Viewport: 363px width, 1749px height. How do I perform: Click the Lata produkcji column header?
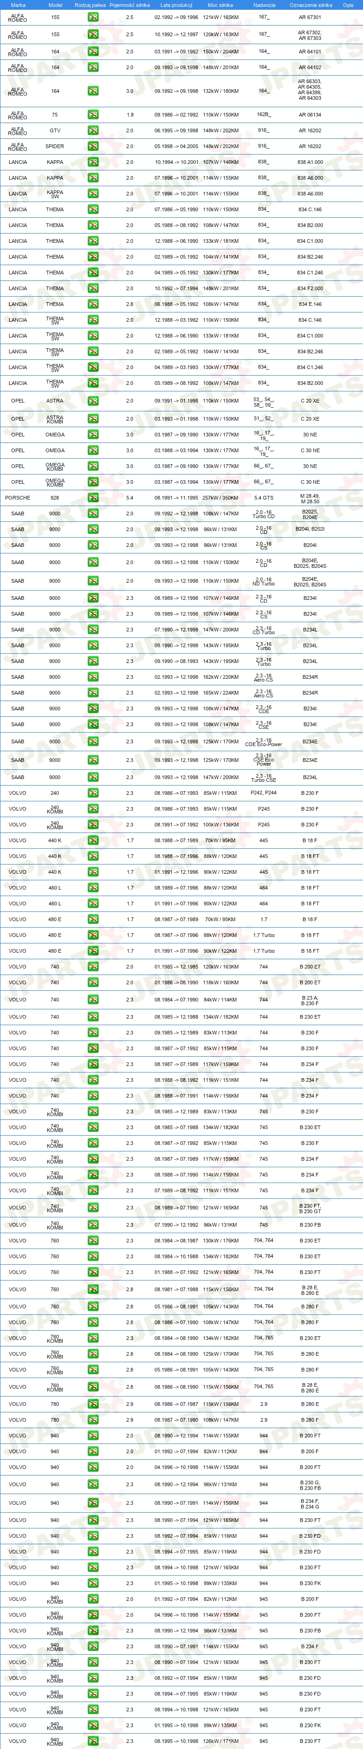pyautogui.click(x=176, y=5)
